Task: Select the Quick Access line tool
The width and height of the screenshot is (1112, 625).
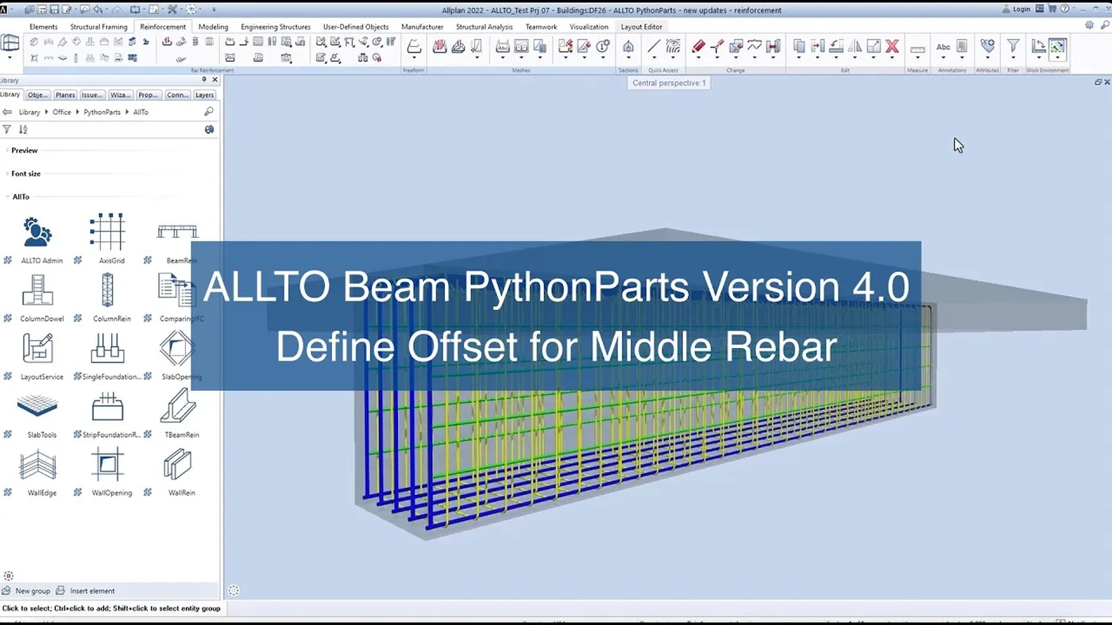Action: (x=654, y=47)
